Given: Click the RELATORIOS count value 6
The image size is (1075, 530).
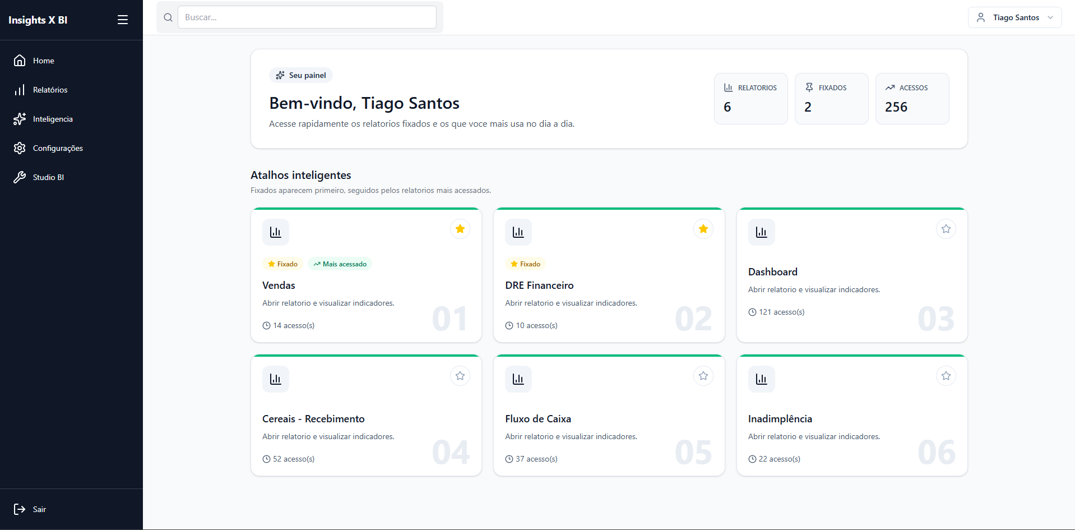Looking at the screenshot, I should click(x=728, y=107).
